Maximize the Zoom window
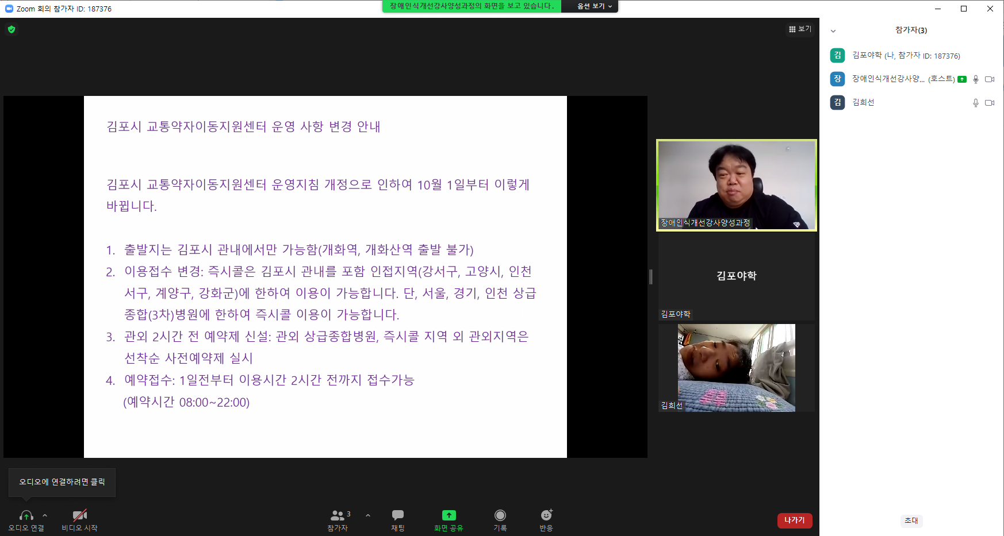The image size is (1004, 536). coord(964,9)
